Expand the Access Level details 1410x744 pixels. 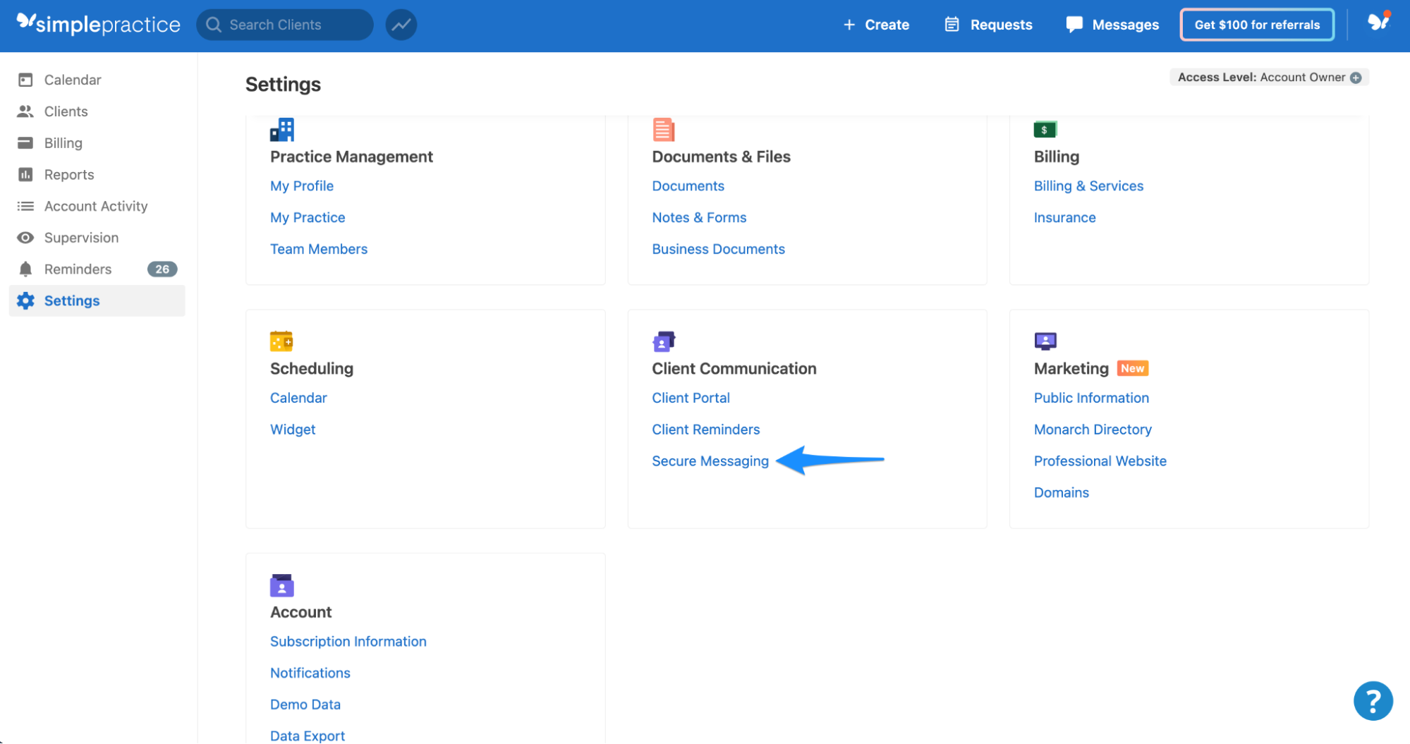(1356, 78)
